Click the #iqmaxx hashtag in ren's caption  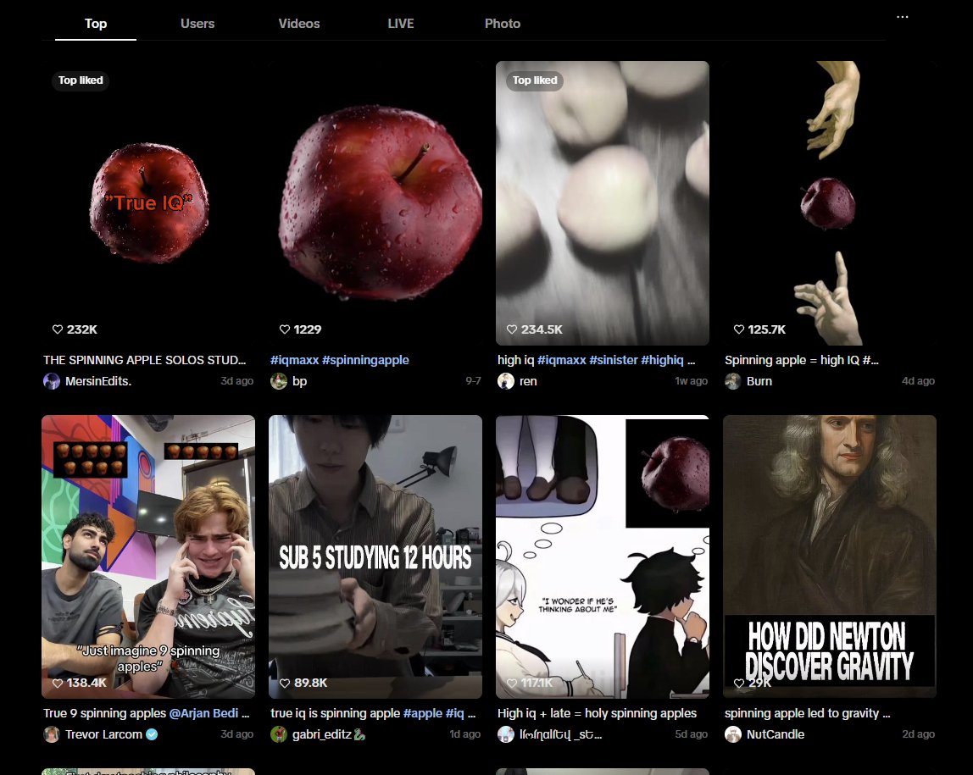pyautogui.click(x=562, y=360)
